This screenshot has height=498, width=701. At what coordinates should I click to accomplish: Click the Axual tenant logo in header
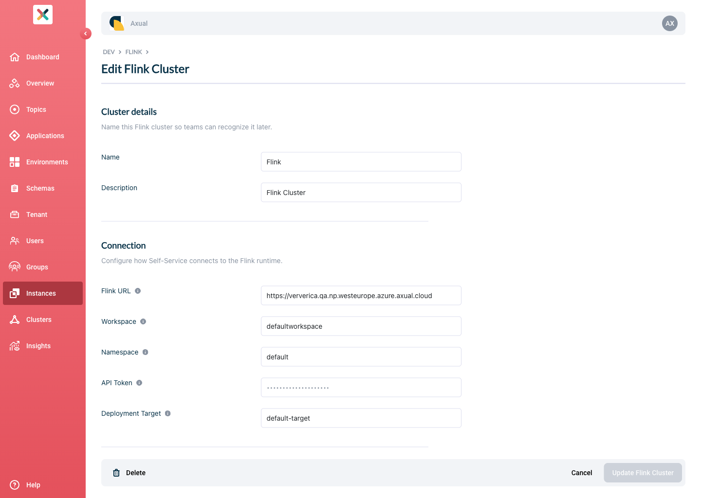click(117, 23)
